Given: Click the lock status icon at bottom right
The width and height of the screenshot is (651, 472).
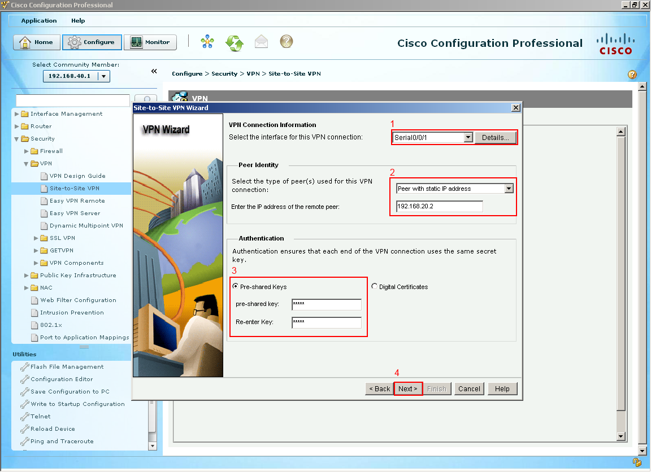Looking at the screenshot, I should (x=637, y=462).
